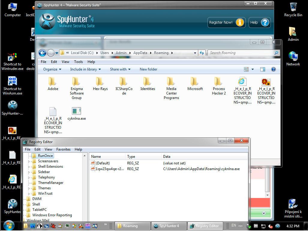
Task: Open Registry Editor Help menu
Action: tap(78, 149)
